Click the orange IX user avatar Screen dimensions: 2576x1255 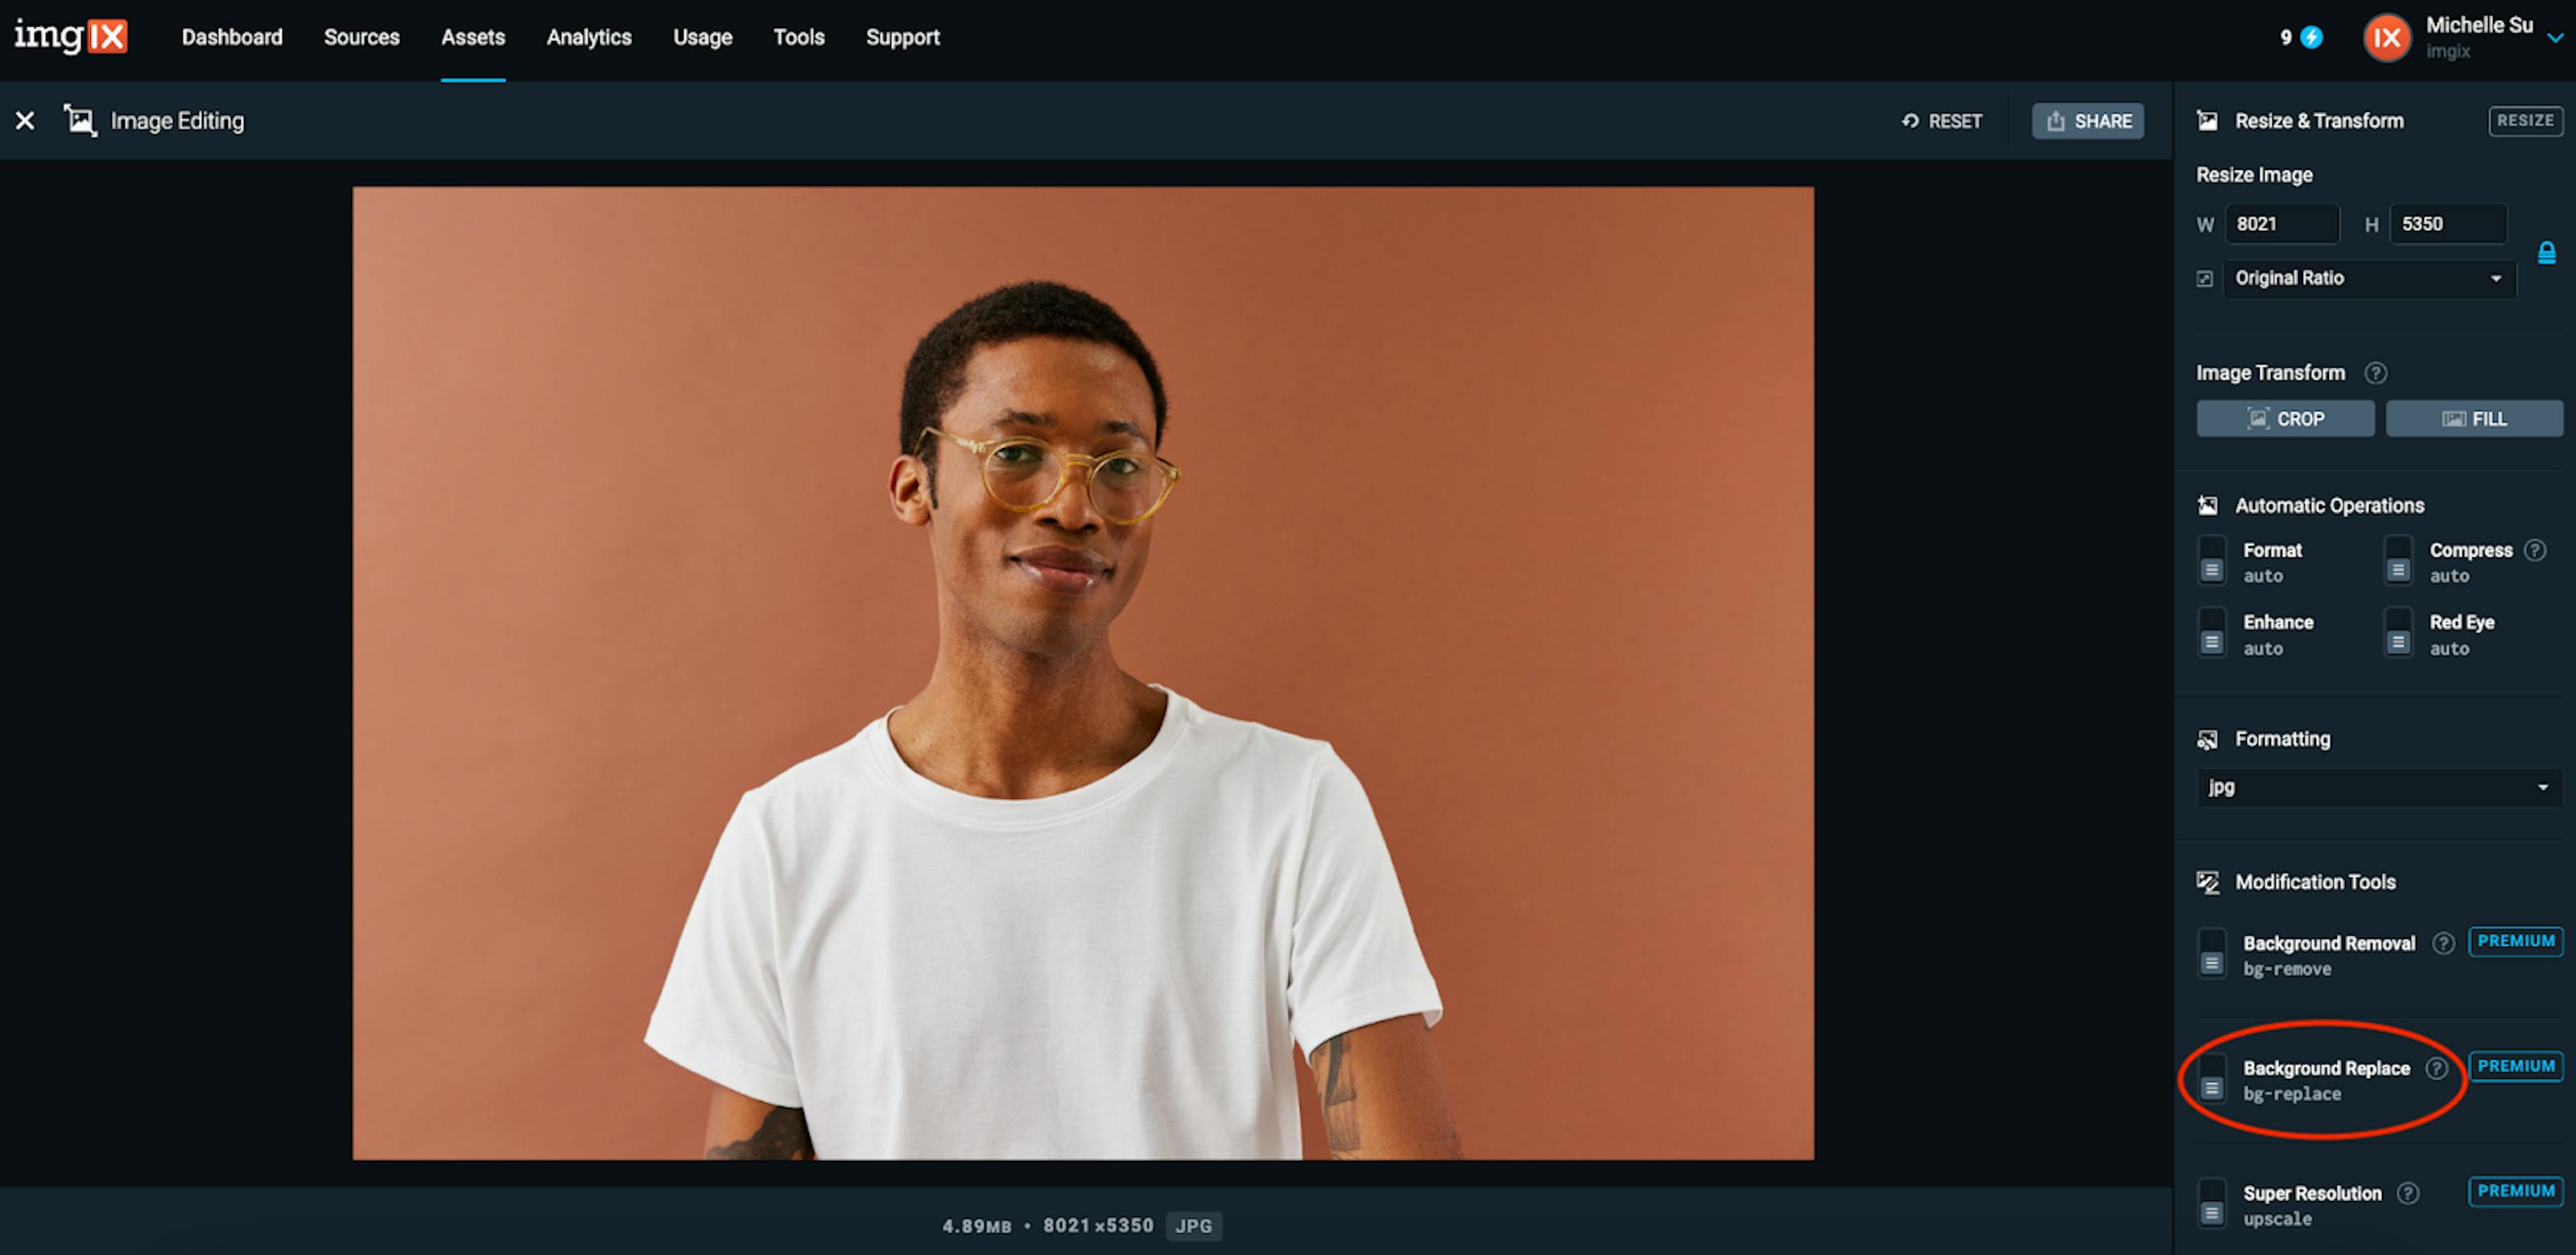[x=2386, y=38]
